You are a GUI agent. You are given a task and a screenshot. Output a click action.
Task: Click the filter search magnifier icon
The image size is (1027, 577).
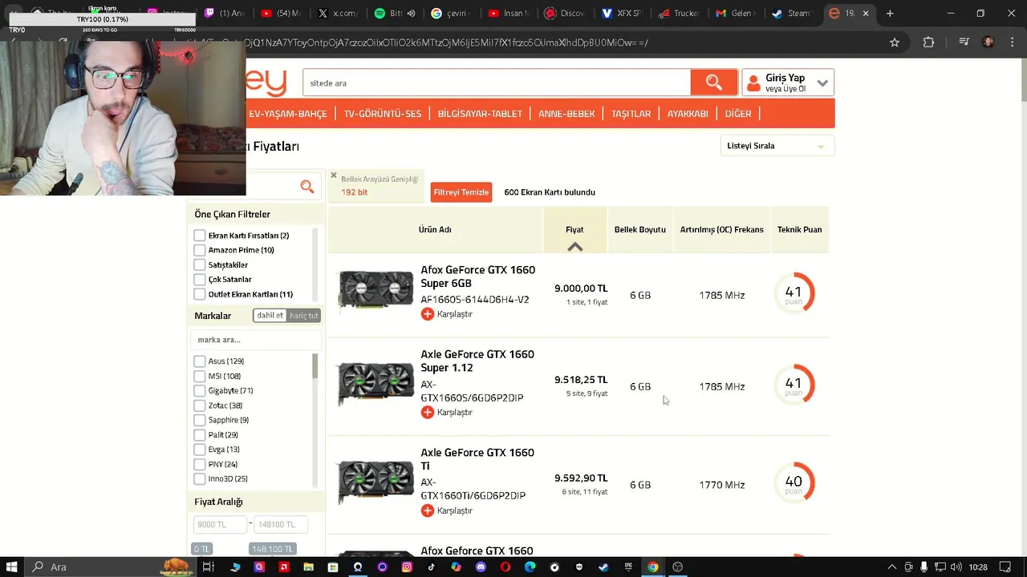[307, 187]
